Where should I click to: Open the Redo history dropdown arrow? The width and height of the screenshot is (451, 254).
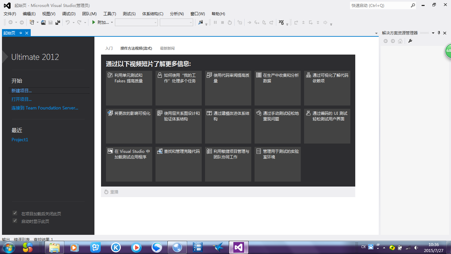(85, 22)
